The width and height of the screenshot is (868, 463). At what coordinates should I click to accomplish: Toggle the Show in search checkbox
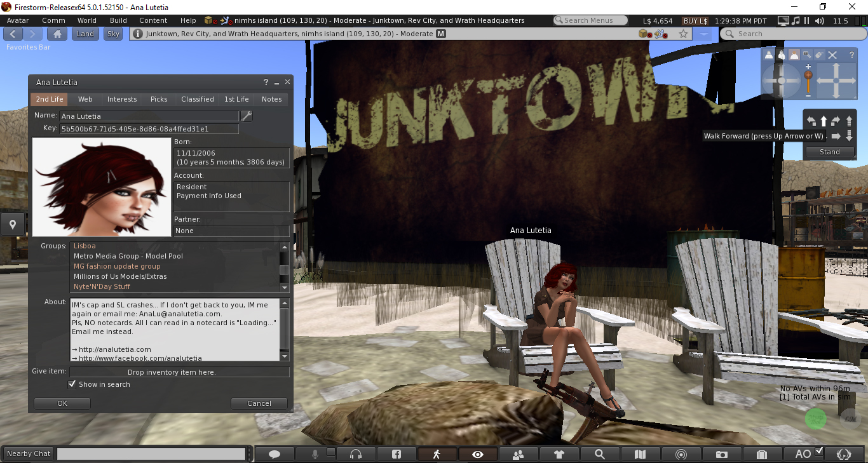point(72,384)
